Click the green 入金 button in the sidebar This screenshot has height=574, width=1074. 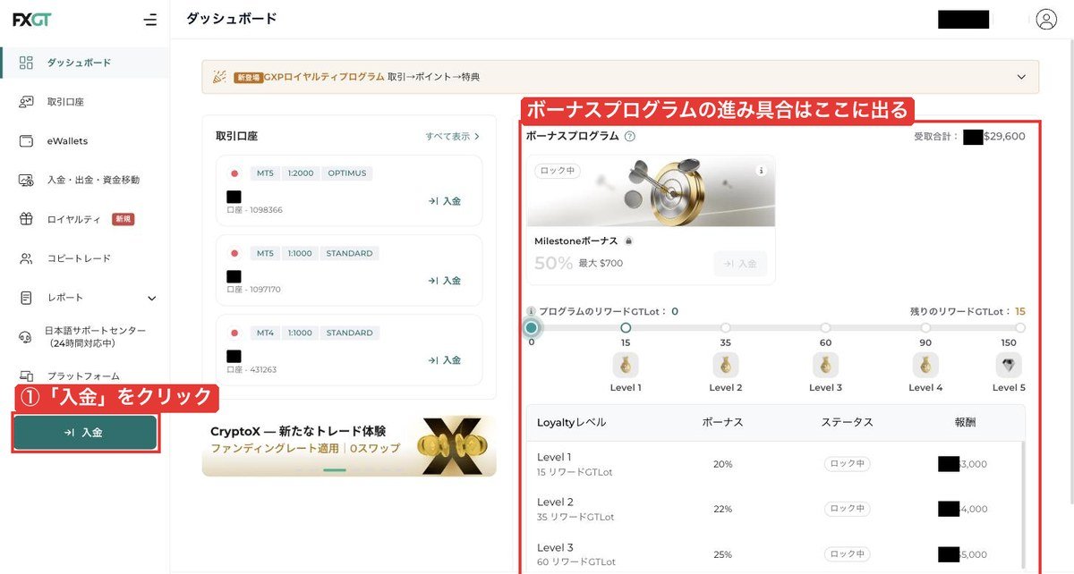pyautogui.click(x=85, y=433)
